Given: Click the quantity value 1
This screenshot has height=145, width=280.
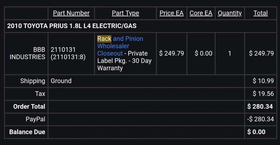Looking at the screenshot, I should tap(230, 53).
